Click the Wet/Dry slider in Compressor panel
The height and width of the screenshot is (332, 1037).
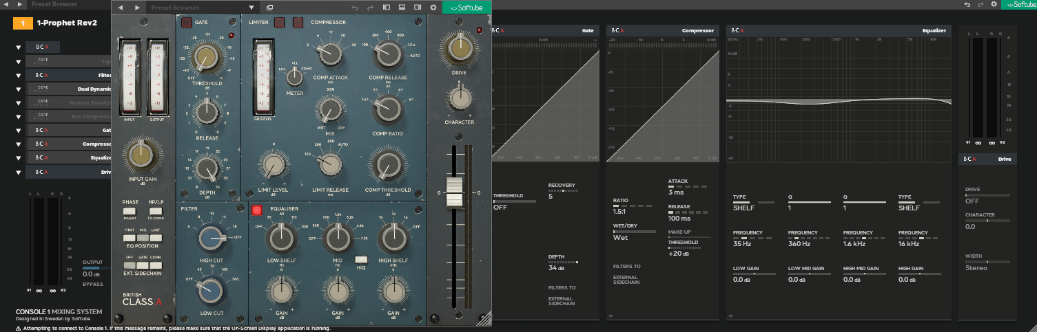[635, 232]
